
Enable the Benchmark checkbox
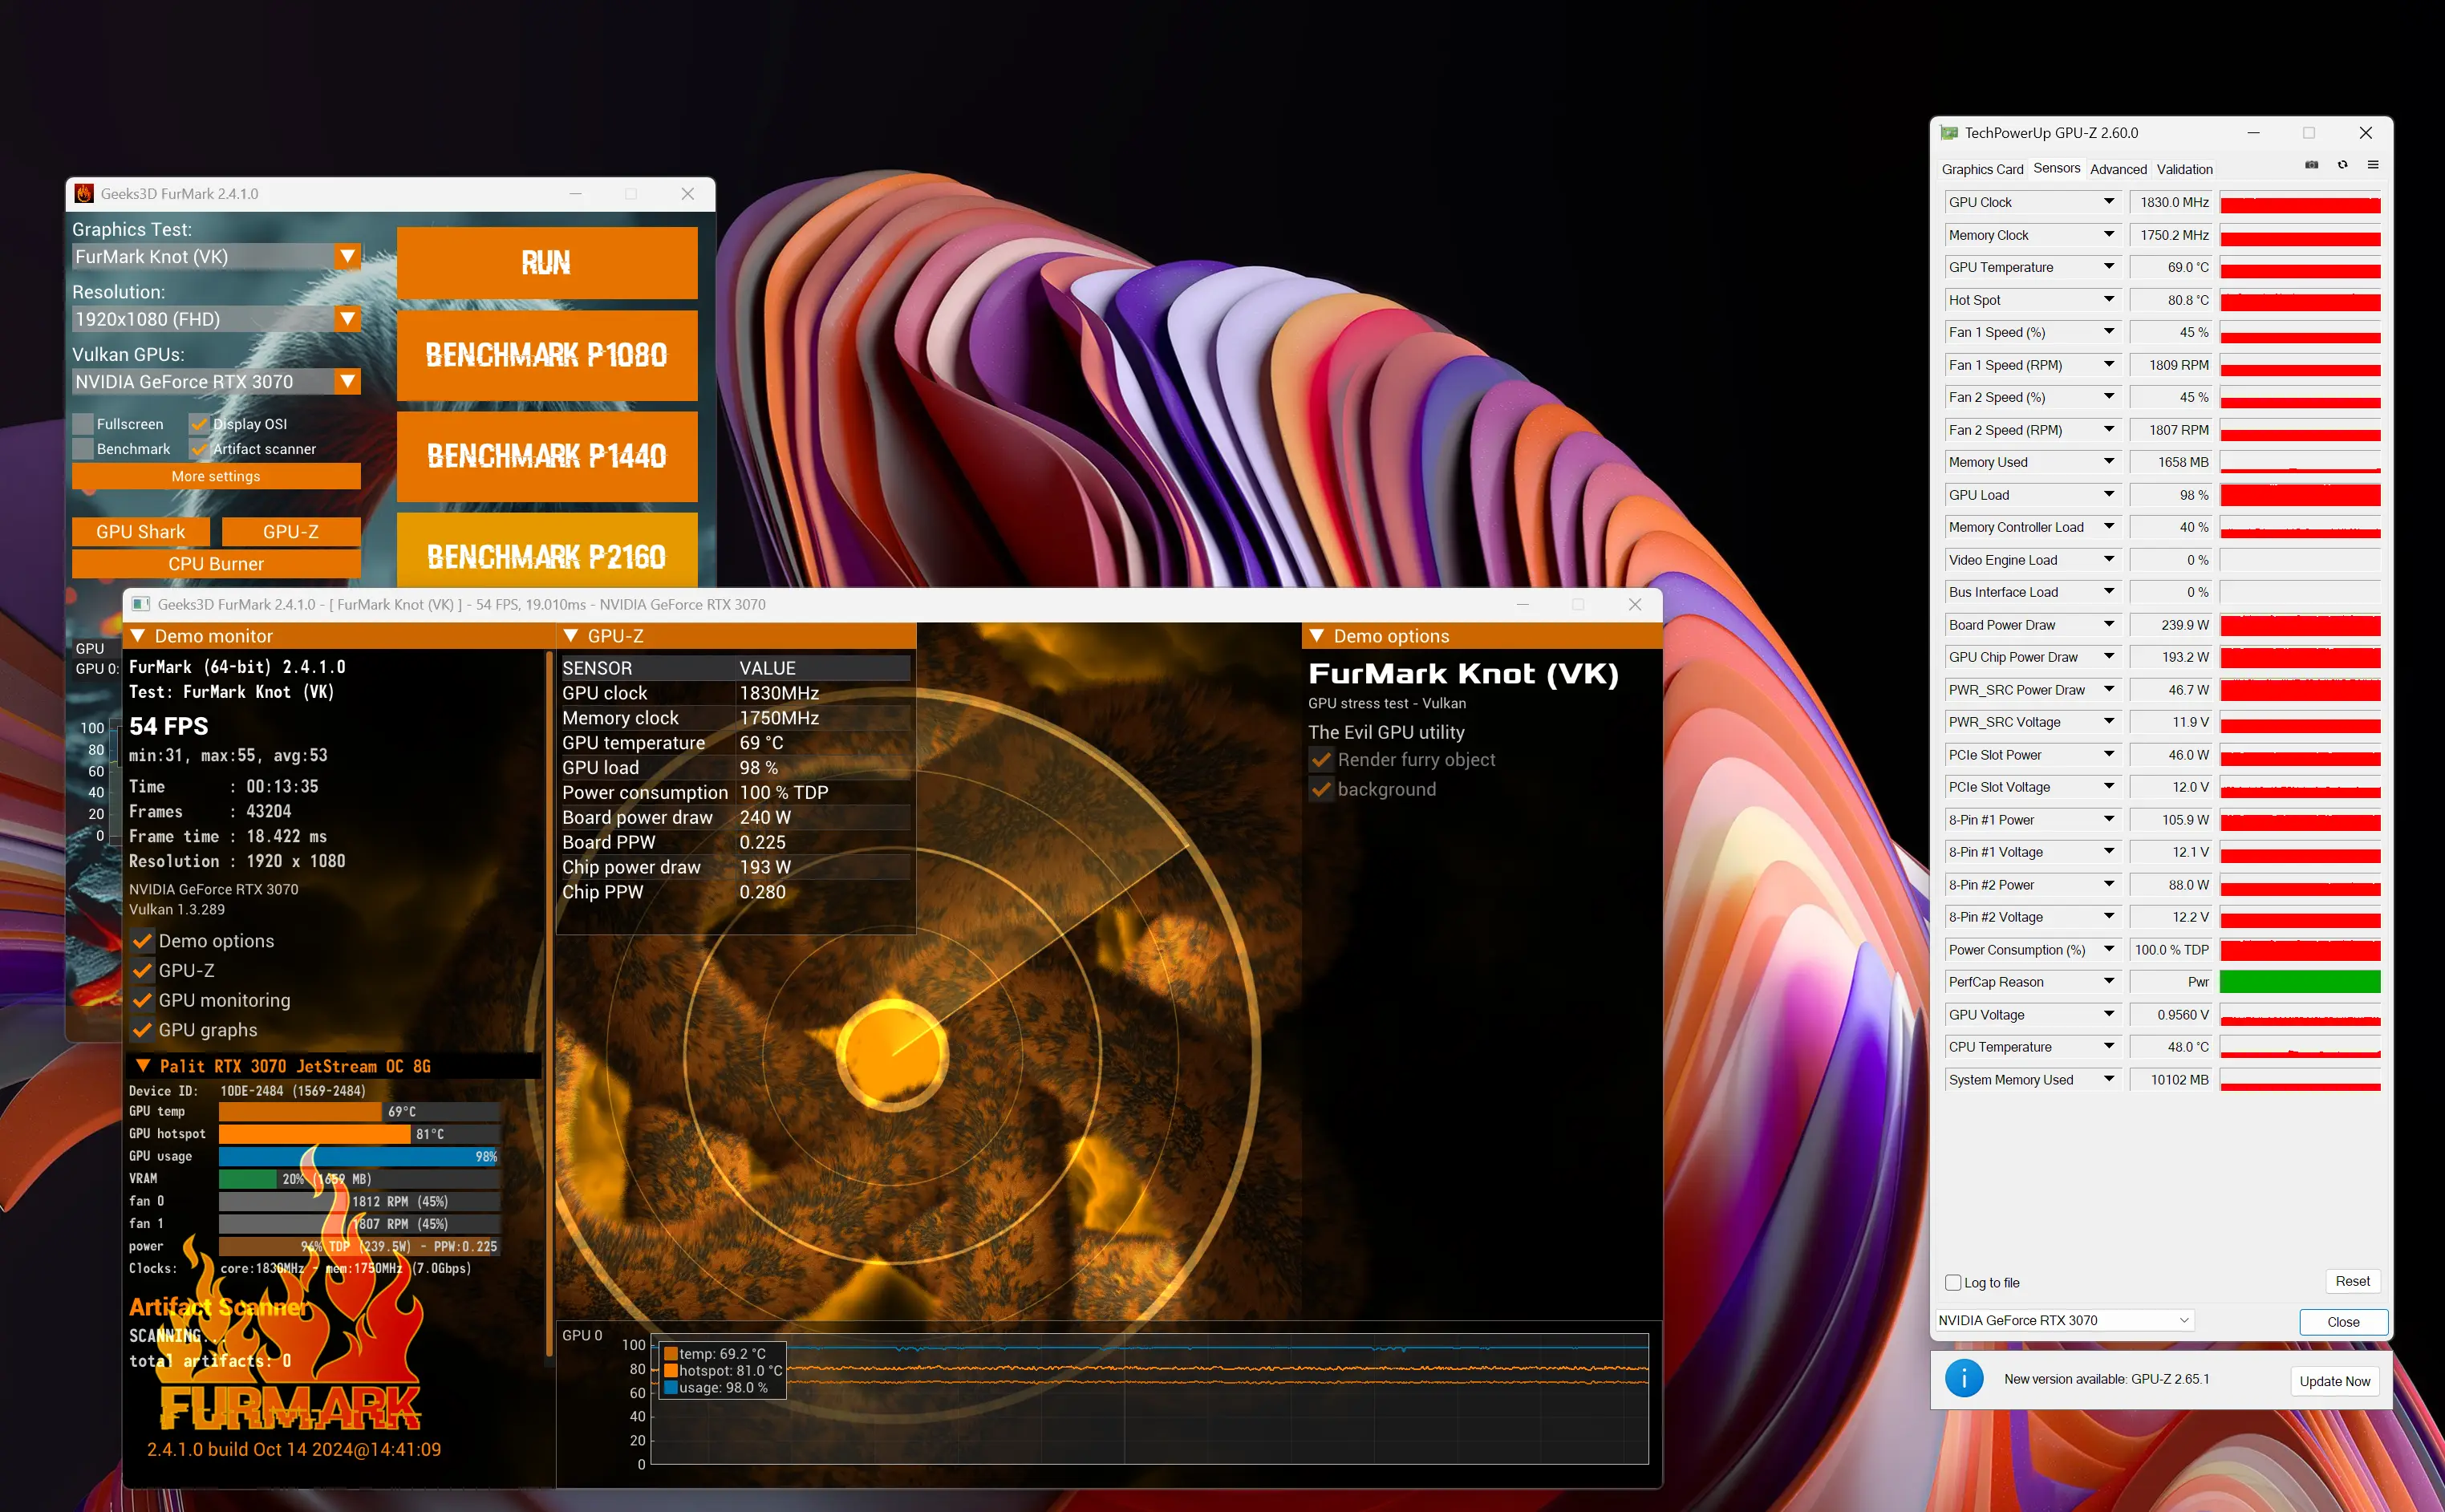coord(83,449)
